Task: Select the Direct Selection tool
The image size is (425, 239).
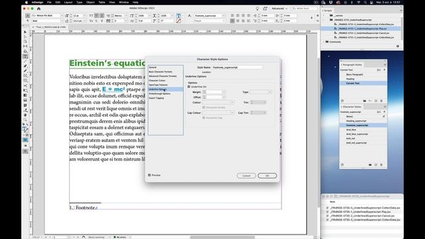Action: pos(25,37)
